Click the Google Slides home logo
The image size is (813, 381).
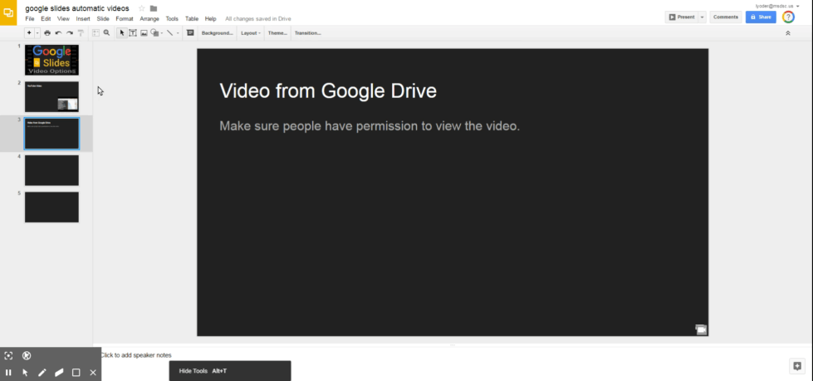(8, 12)
